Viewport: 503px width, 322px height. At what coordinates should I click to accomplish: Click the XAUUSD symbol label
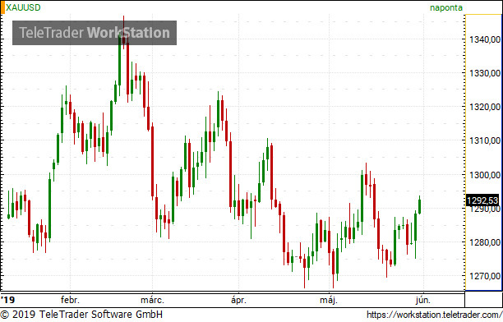[x=23, y=7]
